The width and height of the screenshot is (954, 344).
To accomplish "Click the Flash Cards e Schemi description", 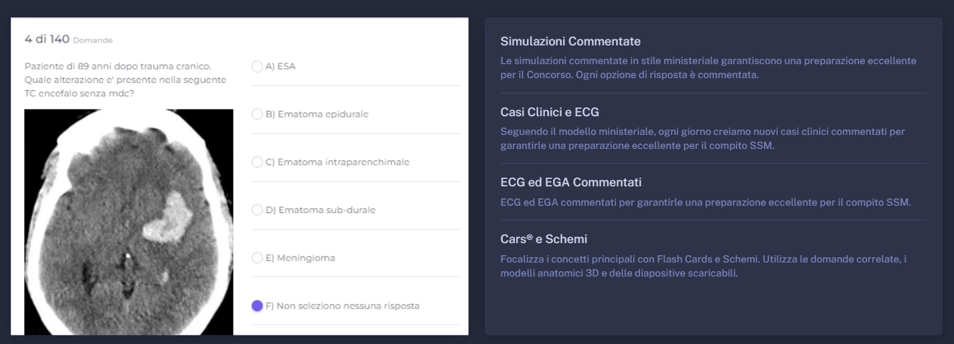I will pos(704,266).
